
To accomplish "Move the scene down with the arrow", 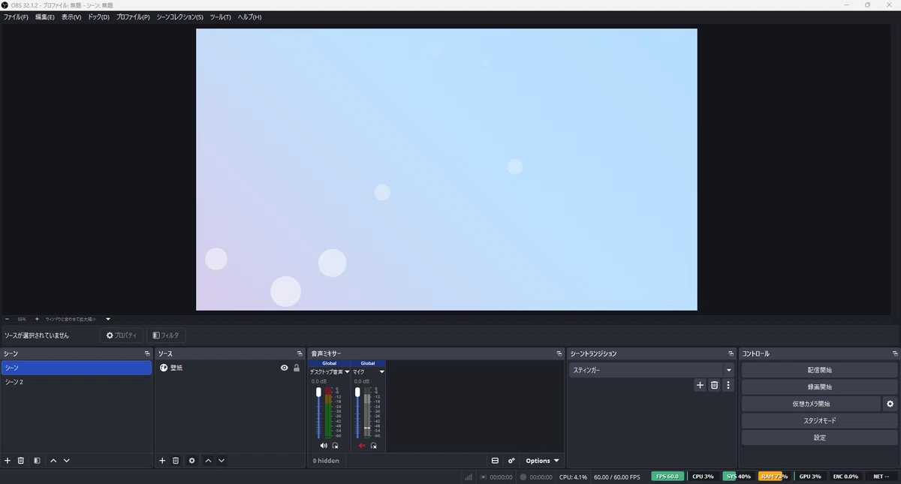I will click(67, 461).
